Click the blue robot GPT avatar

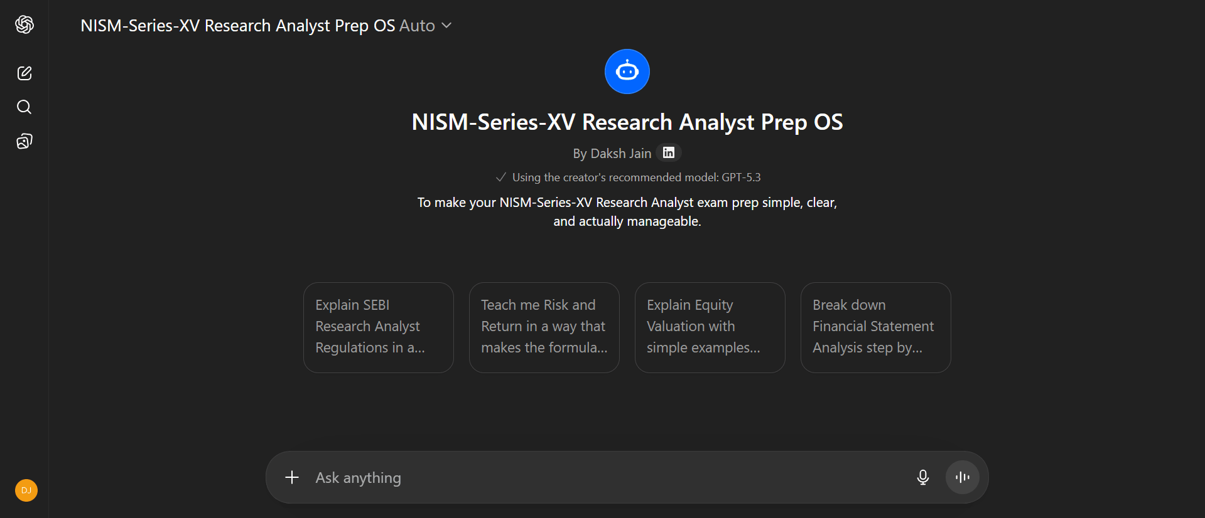pos(627,71)
